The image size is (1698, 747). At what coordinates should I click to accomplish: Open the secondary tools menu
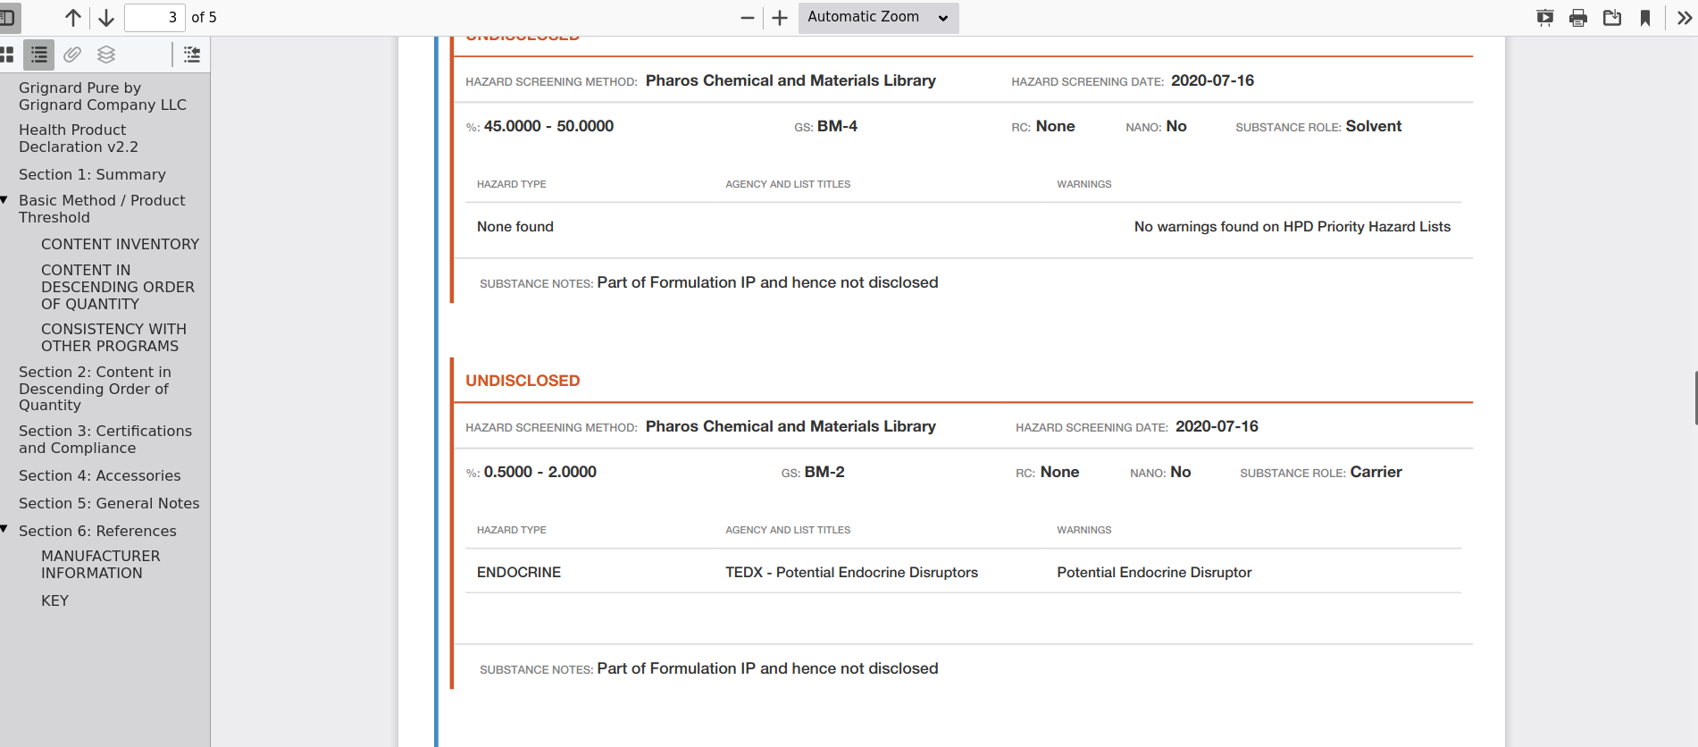pyautogui.click(x=1685, y=18)
